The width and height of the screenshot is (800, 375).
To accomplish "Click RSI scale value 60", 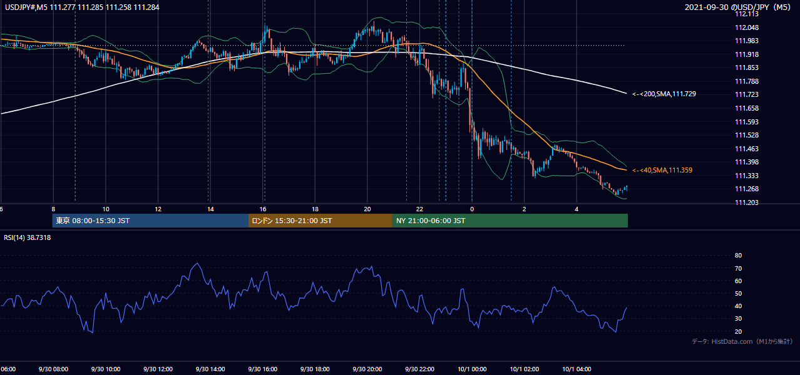I will click(738, 281).
